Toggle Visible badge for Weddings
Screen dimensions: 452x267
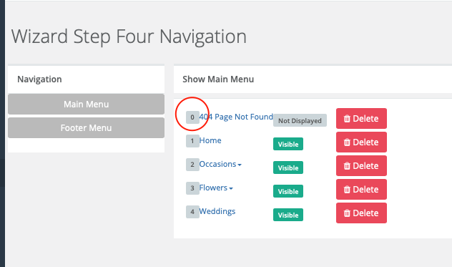click(288, 215)
